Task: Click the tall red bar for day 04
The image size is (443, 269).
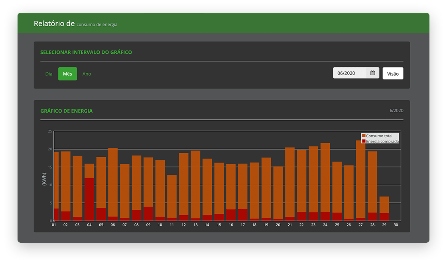Action: pos(89,199)
